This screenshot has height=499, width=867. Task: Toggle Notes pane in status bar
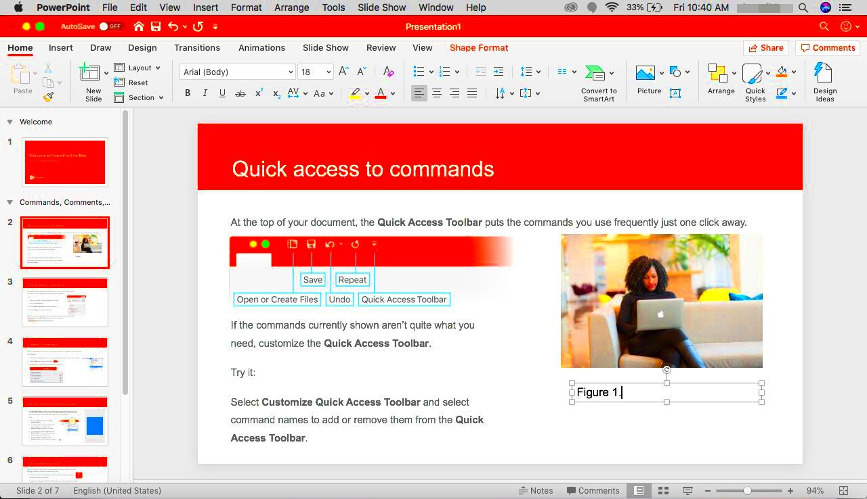pyautogui.click(x=534, y=490)
